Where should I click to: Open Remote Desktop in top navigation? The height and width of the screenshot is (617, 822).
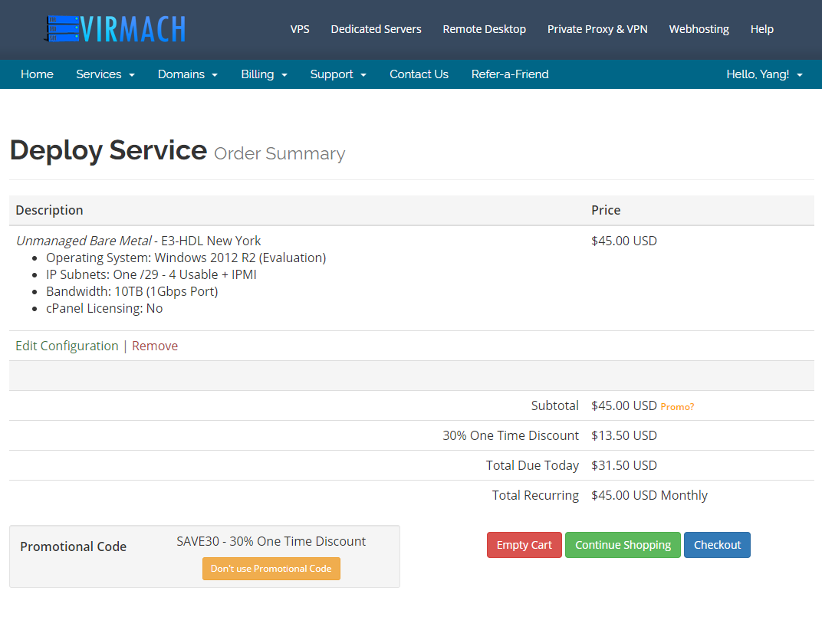[484, 29]
